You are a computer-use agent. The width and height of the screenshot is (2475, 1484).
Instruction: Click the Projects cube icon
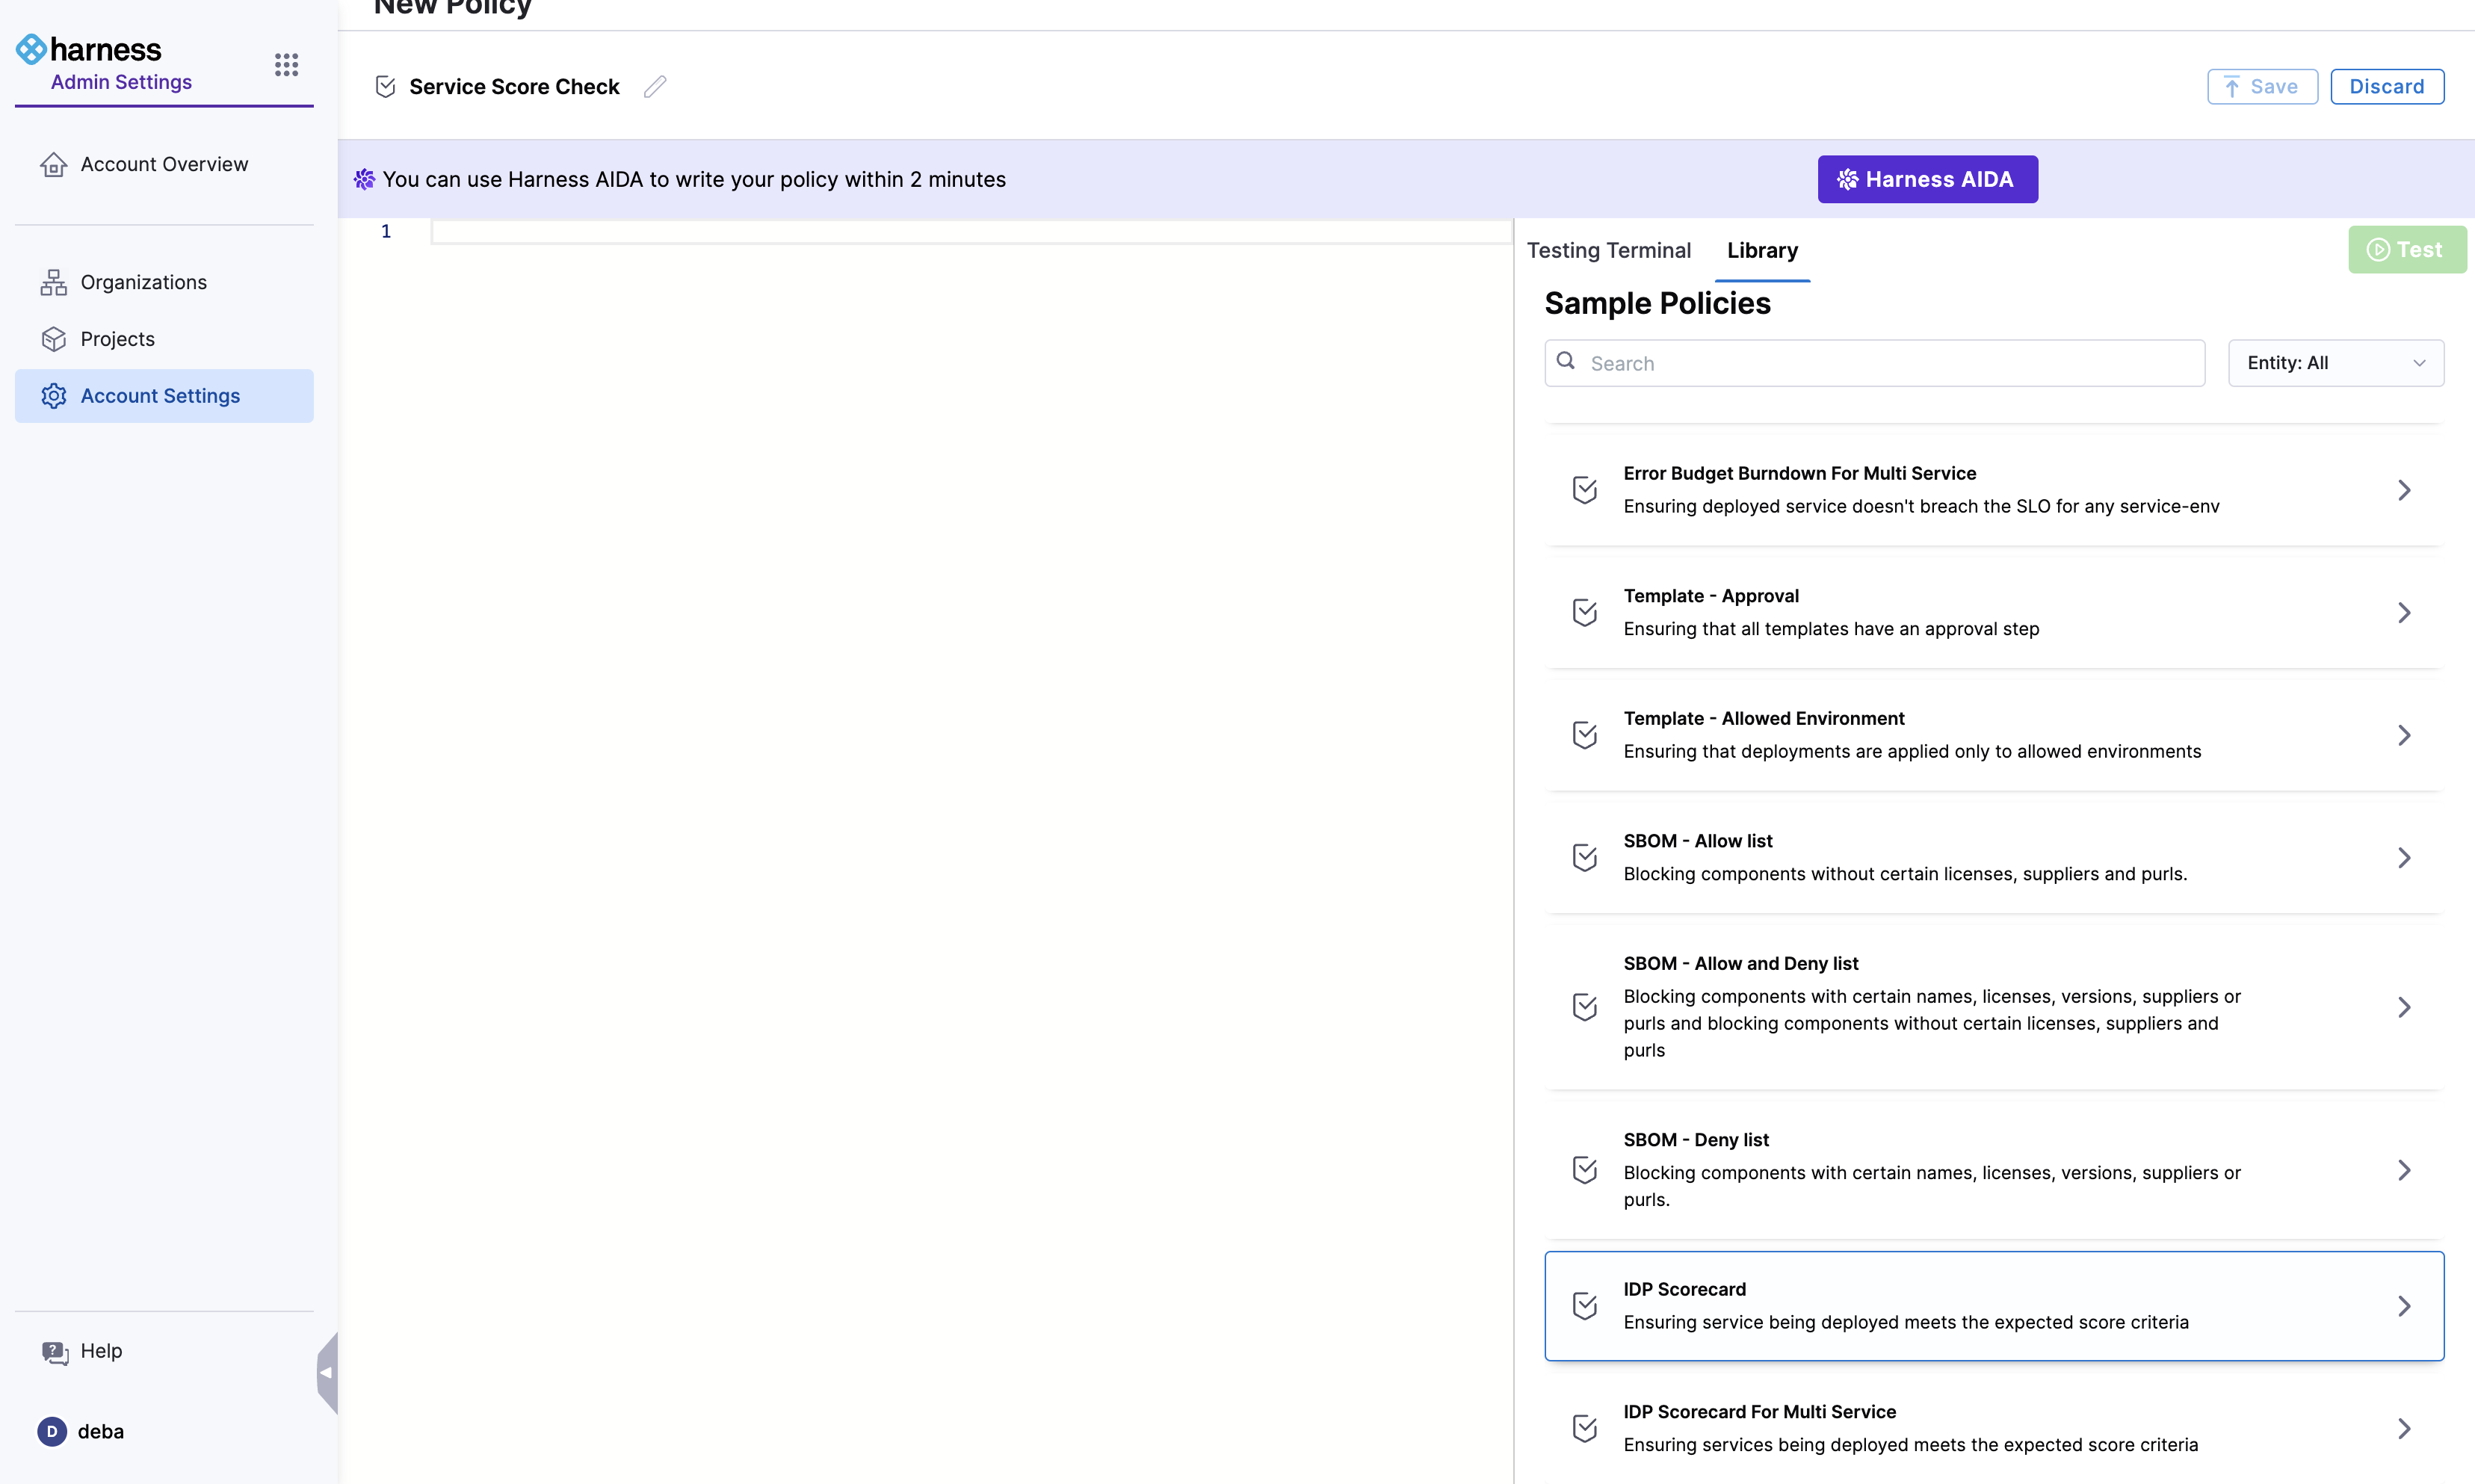point(54,339)
